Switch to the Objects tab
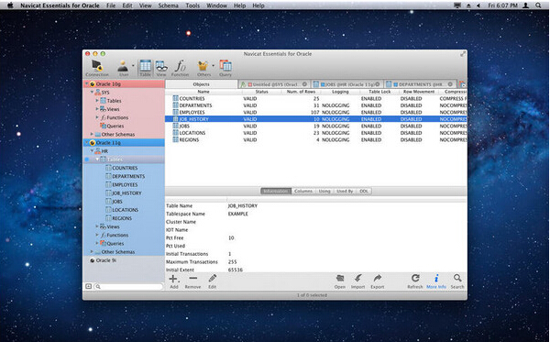The width and height of the screenshot is (550, 342). pos(202,84)
